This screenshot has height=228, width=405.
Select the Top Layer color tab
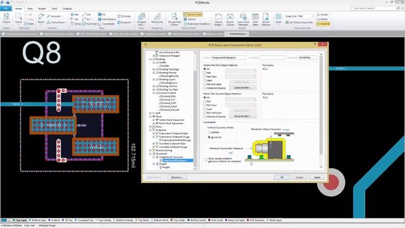coord(20,220)
